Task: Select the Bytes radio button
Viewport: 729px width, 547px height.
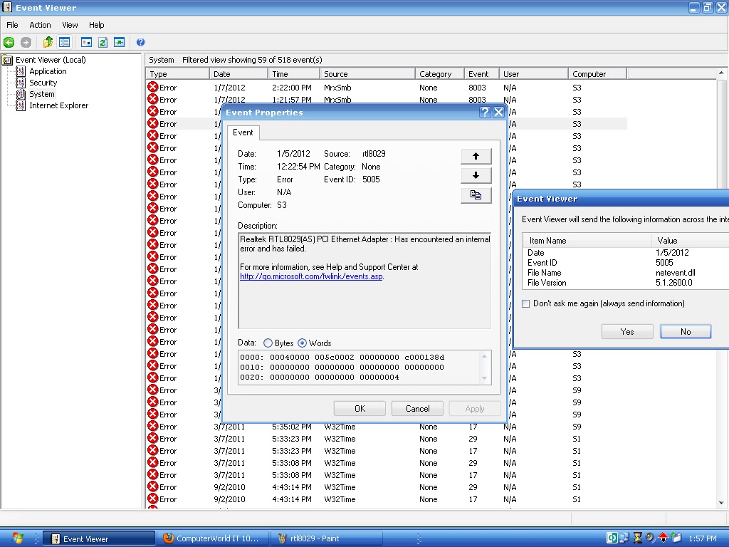Action: tap(270, 343)
